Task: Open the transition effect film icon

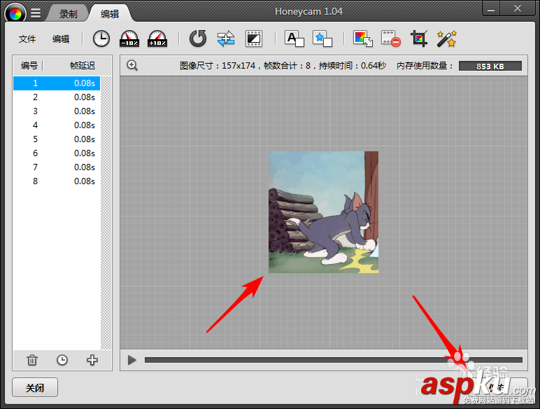Action: point(254,39)
